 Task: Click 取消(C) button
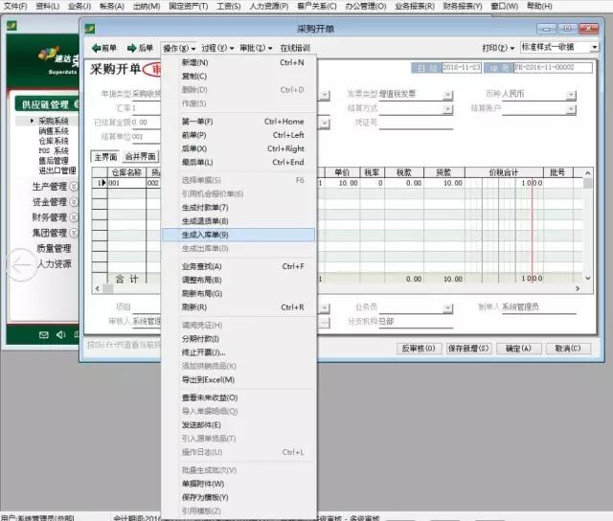[x=568, y=349]
